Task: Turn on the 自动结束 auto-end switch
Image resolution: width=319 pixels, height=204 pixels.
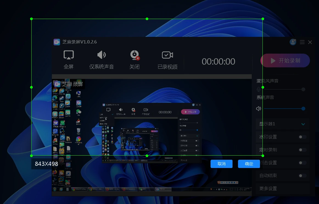Action: 302,176
